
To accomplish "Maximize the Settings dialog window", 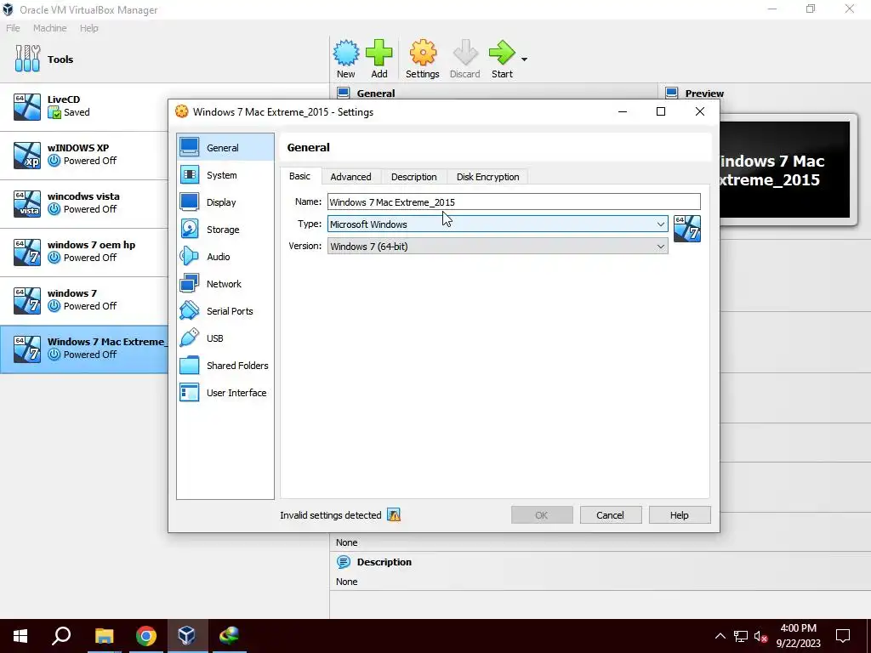I will click(x=660, y=111).
